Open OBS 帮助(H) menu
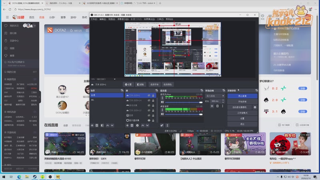The image size is (320, 180). click(x=169, y=19)
